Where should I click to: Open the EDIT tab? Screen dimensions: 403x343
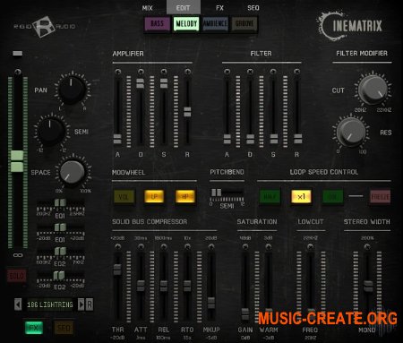(183, 7)
